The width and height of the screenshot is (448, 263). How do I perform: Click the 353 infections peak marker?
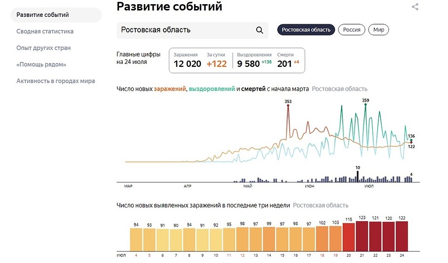pos(288,105)
